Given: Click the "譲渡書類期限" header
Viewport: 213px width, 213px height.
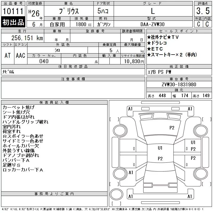Looking at the screenshot, I should coord(132,31).
